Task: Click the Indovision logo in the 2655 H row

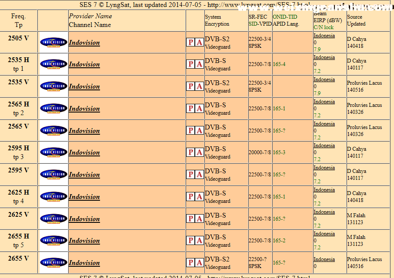Action: [x=53, y=240]
